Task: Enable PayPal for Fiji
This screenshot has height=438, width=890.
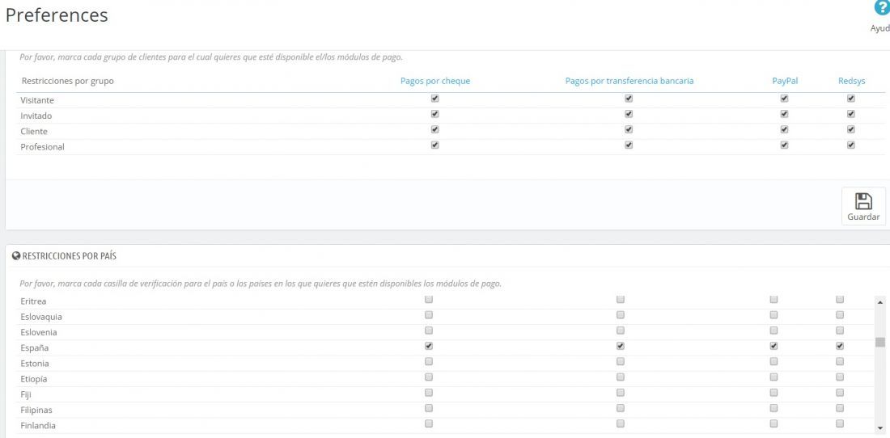Action: [773, 392]
